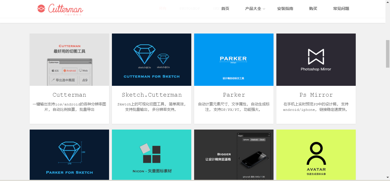Open 常见问题 in navigation
Screen dimensions: 390x181
(x=341, y=9)
